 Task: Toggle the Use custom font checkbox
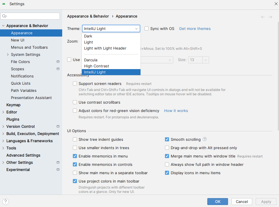pos(69,60)
